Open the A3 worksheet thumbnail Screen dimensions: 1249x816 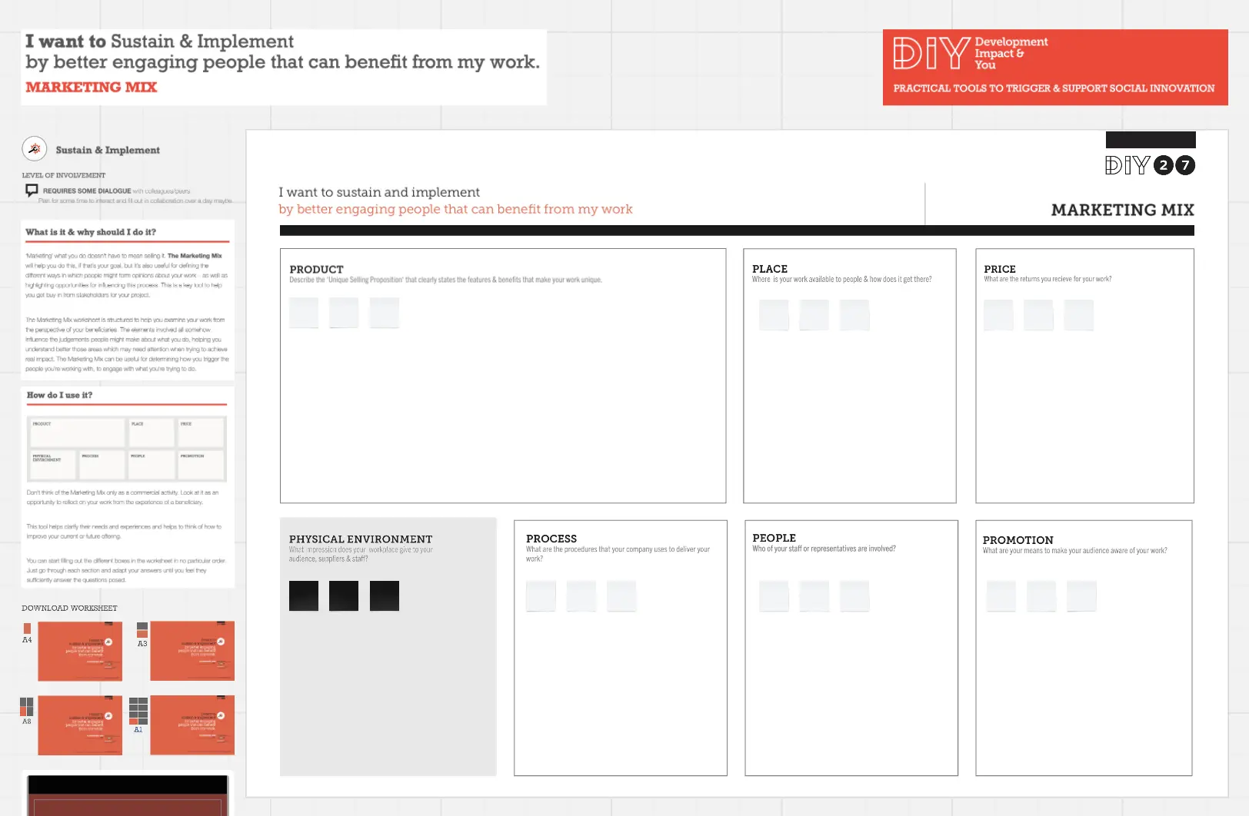[192, 651]
